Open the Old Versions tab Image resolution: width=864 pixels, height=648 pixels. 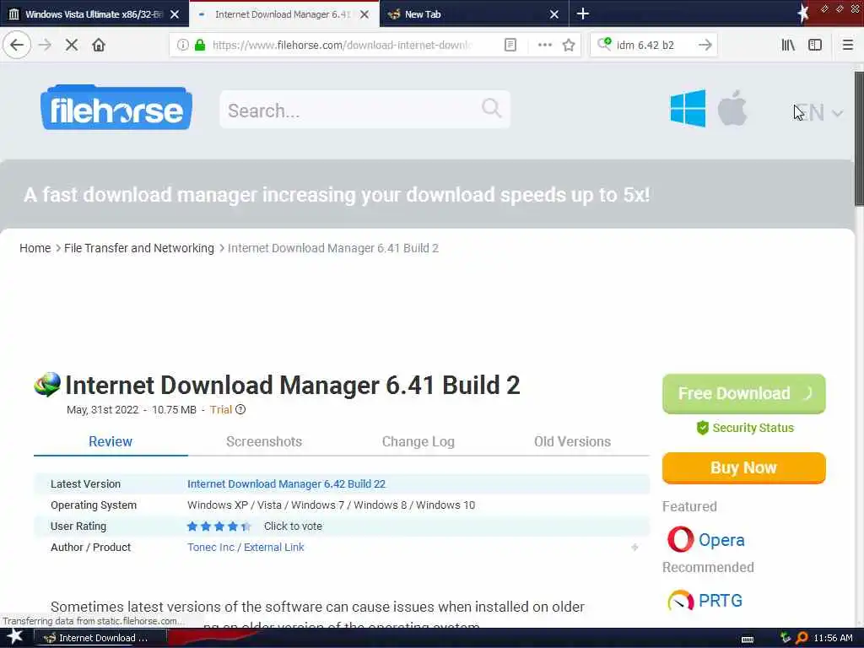pyautogui.click(x=572, y=441)
